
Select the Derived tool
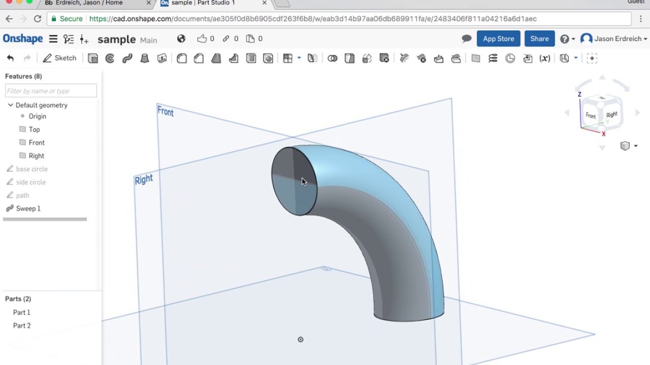528,58
